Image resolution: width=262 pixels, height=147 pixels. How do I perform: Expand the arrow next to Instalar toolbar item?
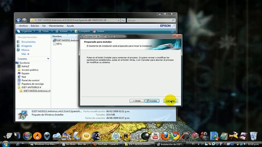click(x=71, y=31)
